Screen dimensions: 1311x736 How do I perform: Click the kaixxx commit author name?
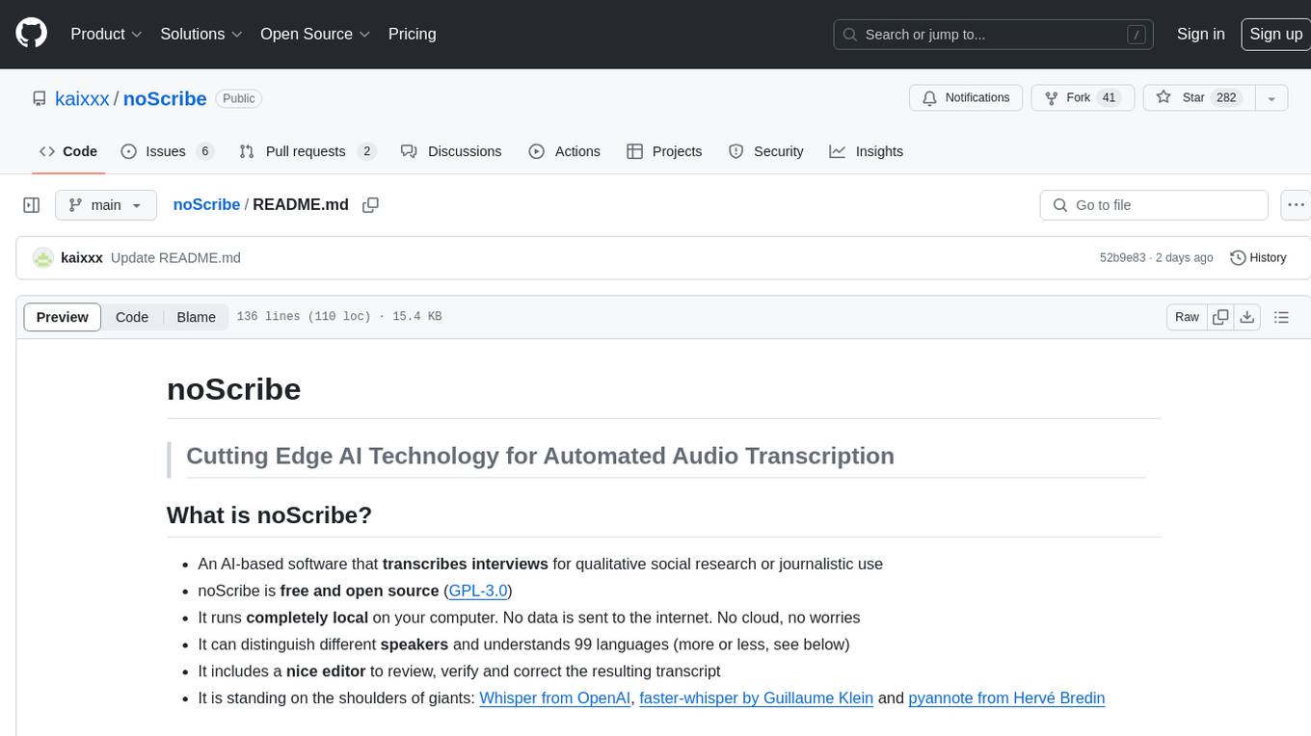tap(82, 258)
